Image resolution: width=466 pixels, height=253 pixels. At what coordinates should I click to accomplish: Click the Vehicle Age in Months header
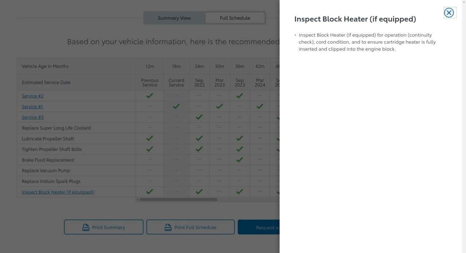(x=45, y=66)
